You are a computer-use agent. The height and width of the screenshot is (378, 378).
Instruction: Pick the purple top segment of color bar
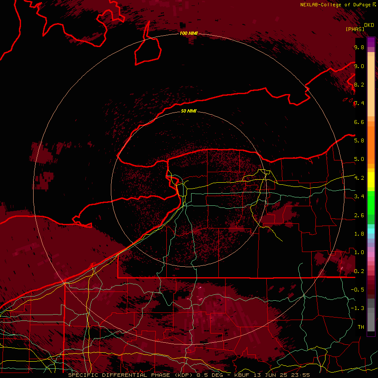point(371,42)
